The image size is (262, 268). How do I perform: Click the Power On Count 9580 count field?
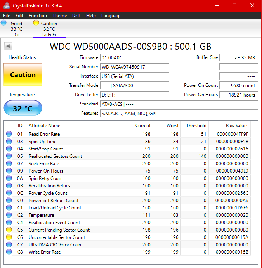point(239,85)
